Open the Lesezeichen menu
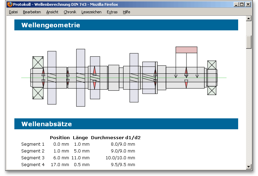This screenshot has height=176, width=258. pyautogui.click(x=91, y=12)
